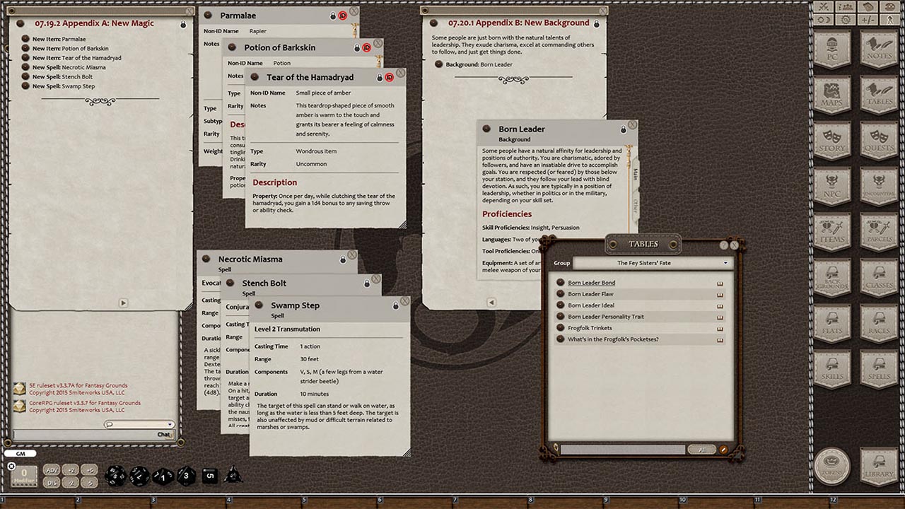Screen dimensions: 905x509
Task: Open the Options gear icon
Action: tap(845, 20)
